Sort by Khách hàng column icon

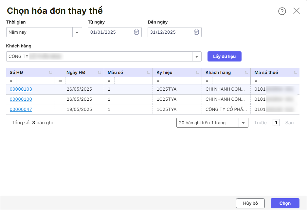click(x=246, y=73)
